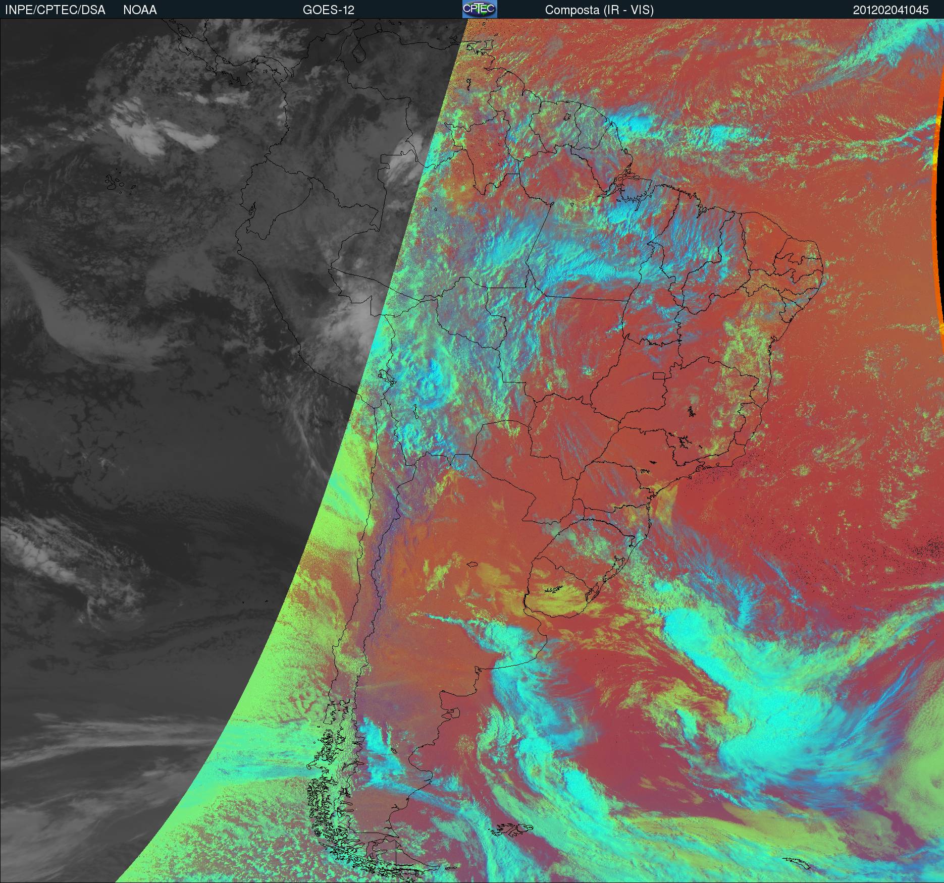
Task: Click the GOES-12 satellite label
Action: coord(328,10)
